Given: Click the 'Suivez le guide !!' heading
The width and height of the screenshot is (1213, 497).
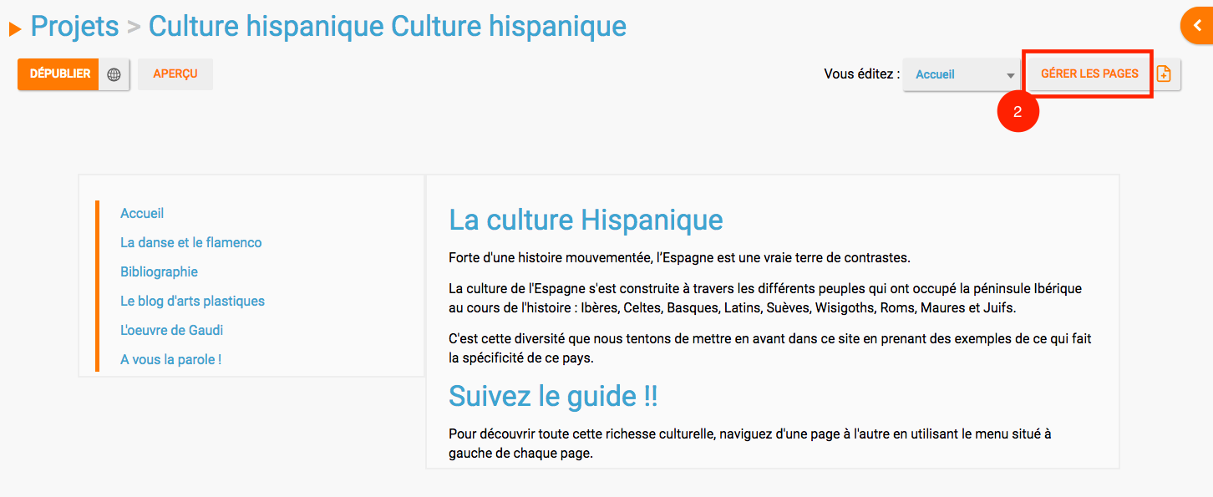Looking at the screenshot, I should click(x=553, y=396).
